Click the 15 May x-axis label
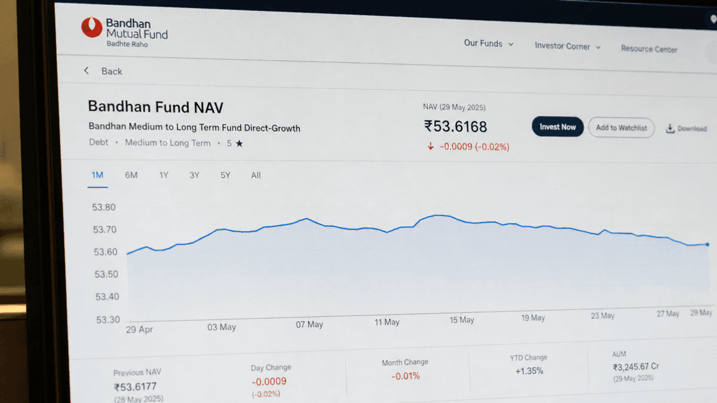This screenshot has height=403, width=717. [462, 320]
